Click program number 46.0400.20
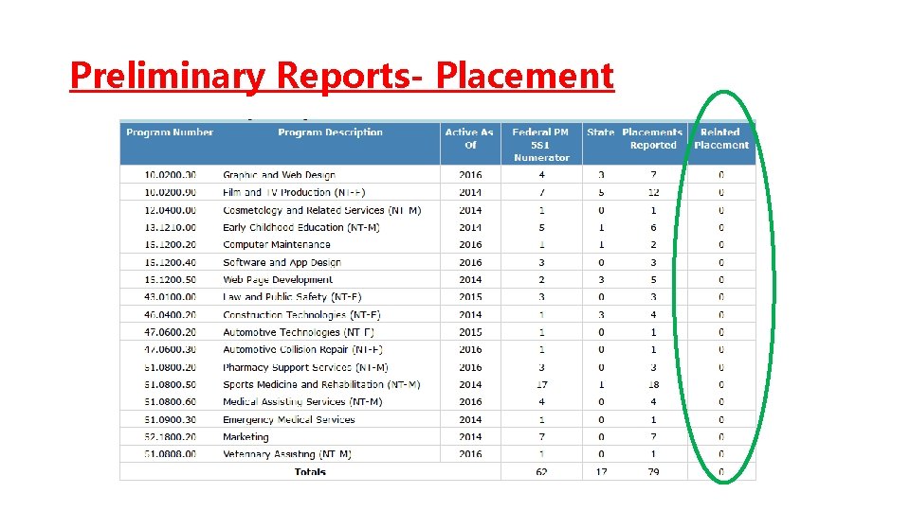 170,315
